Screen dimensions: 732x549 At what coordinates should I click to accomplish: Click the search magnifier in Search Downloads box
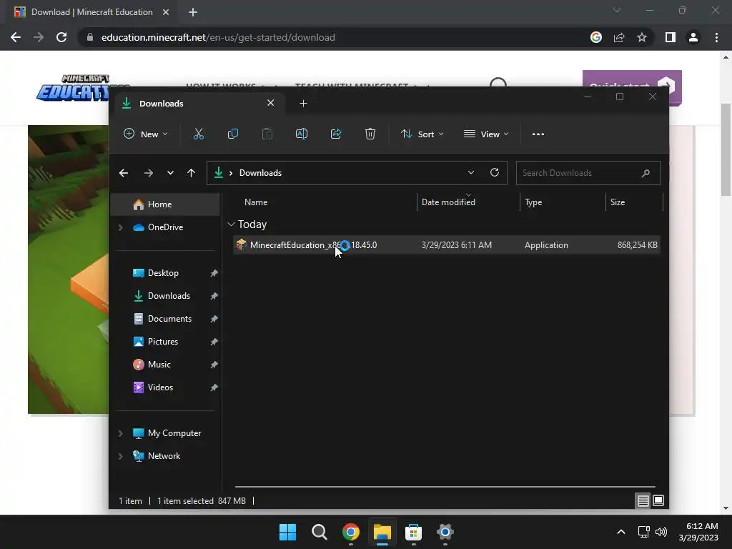pos(646,173)
